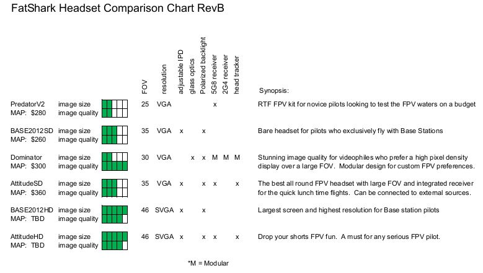The image size is (483, 273).
Task: Click the Dominator headset label
Action: [27, 157]
